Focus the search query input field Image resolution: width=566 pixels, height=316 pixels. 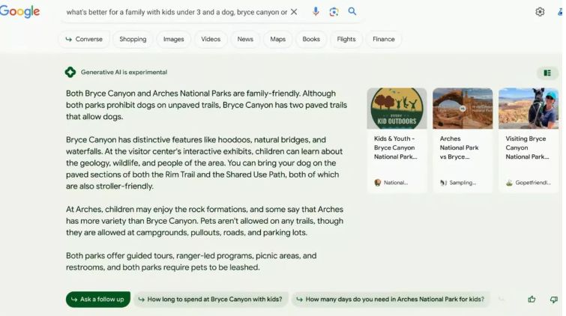pyautogui.click(x=177, y=12)
